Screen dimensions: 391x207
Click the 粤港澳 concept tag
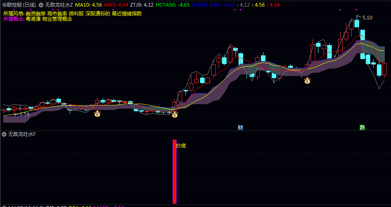click(x=33, y=19)
